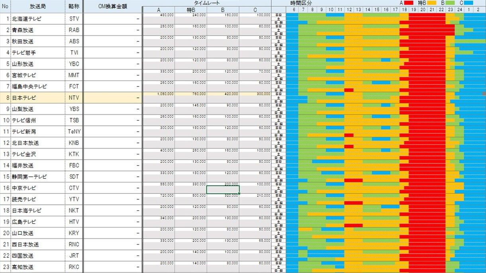Viewport: 486px width, 273px height.
Task: Select the CM換算金額 header cell
Action: 112,6
